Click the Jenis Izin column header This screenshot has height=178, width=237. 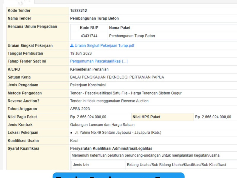[x=81, y=165]
